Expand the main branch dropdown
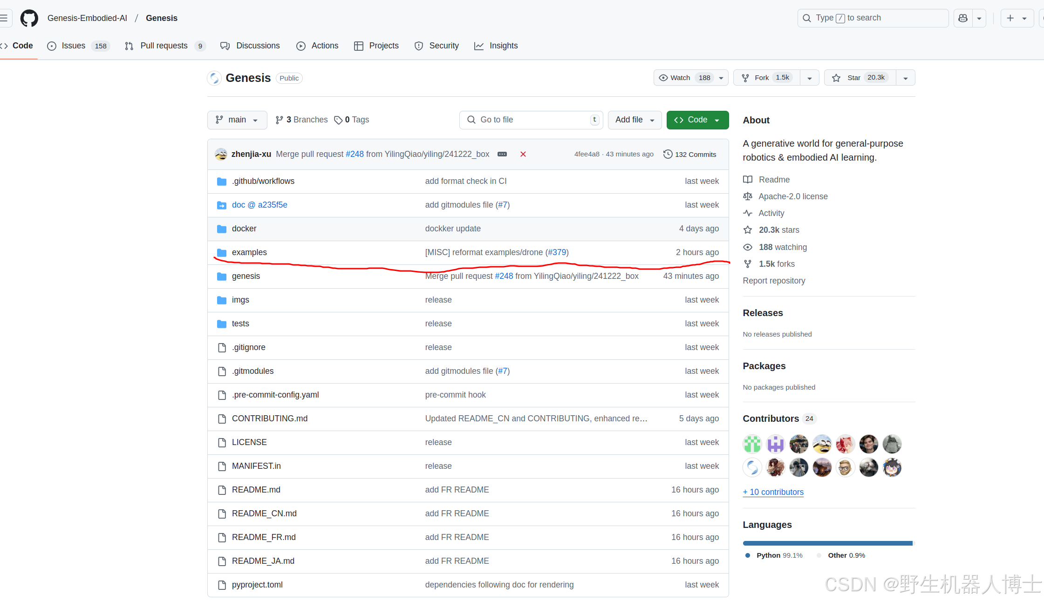 [237, 120]
